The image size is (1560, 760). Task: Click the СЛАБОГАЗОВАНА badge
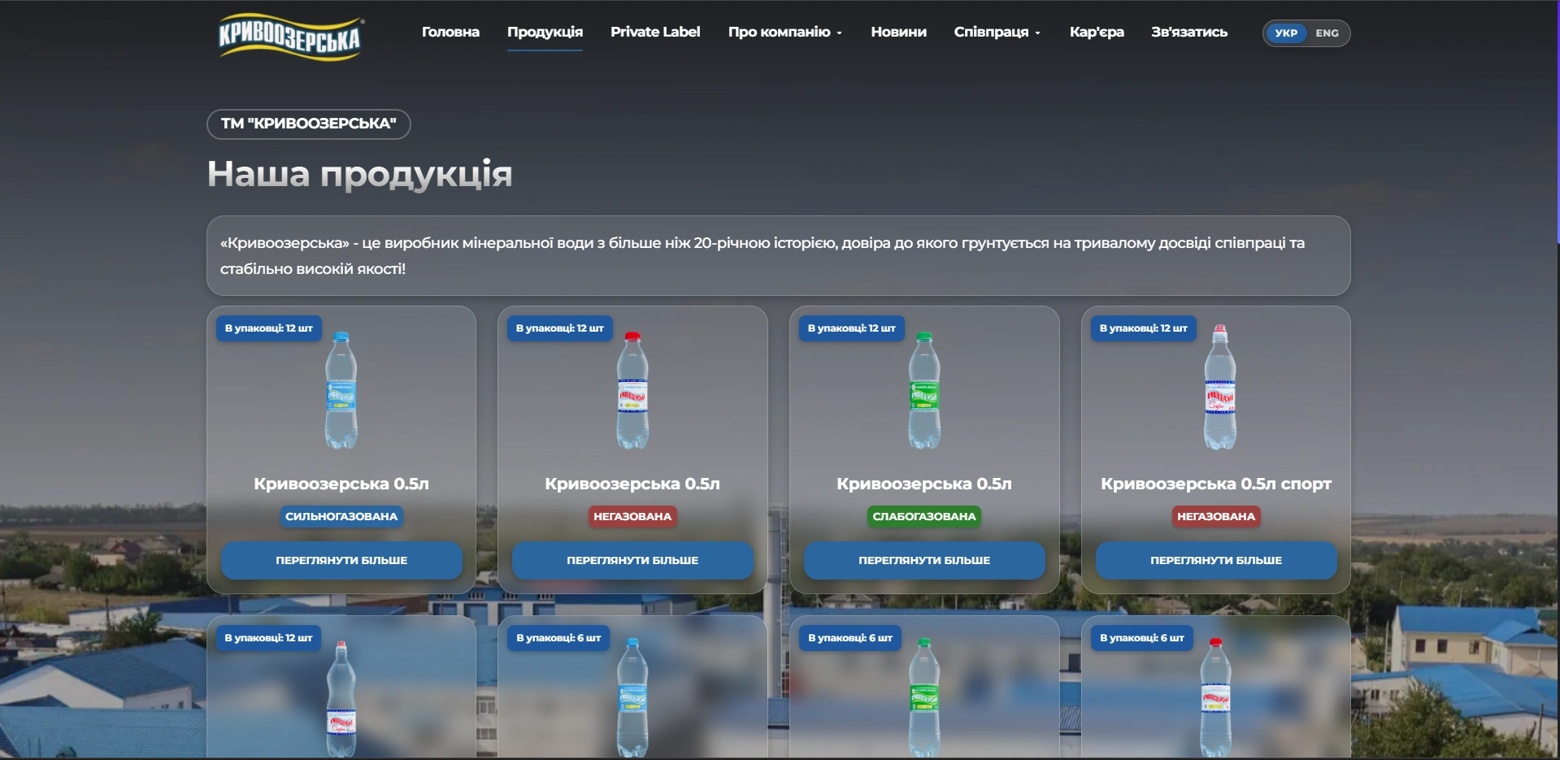point(924,516)
